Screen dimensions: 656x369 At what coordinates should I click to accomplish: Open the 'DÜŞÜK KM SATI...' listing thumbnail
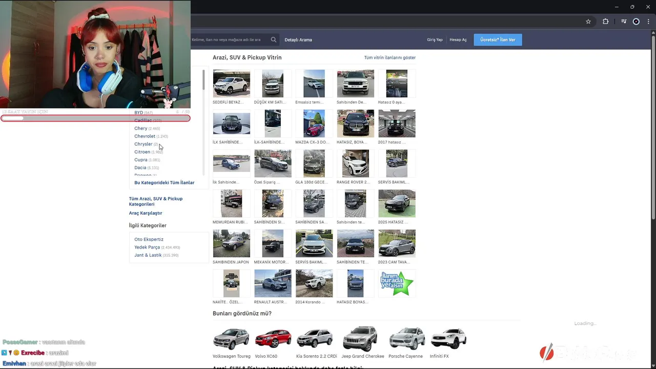(x=273, y=84)
